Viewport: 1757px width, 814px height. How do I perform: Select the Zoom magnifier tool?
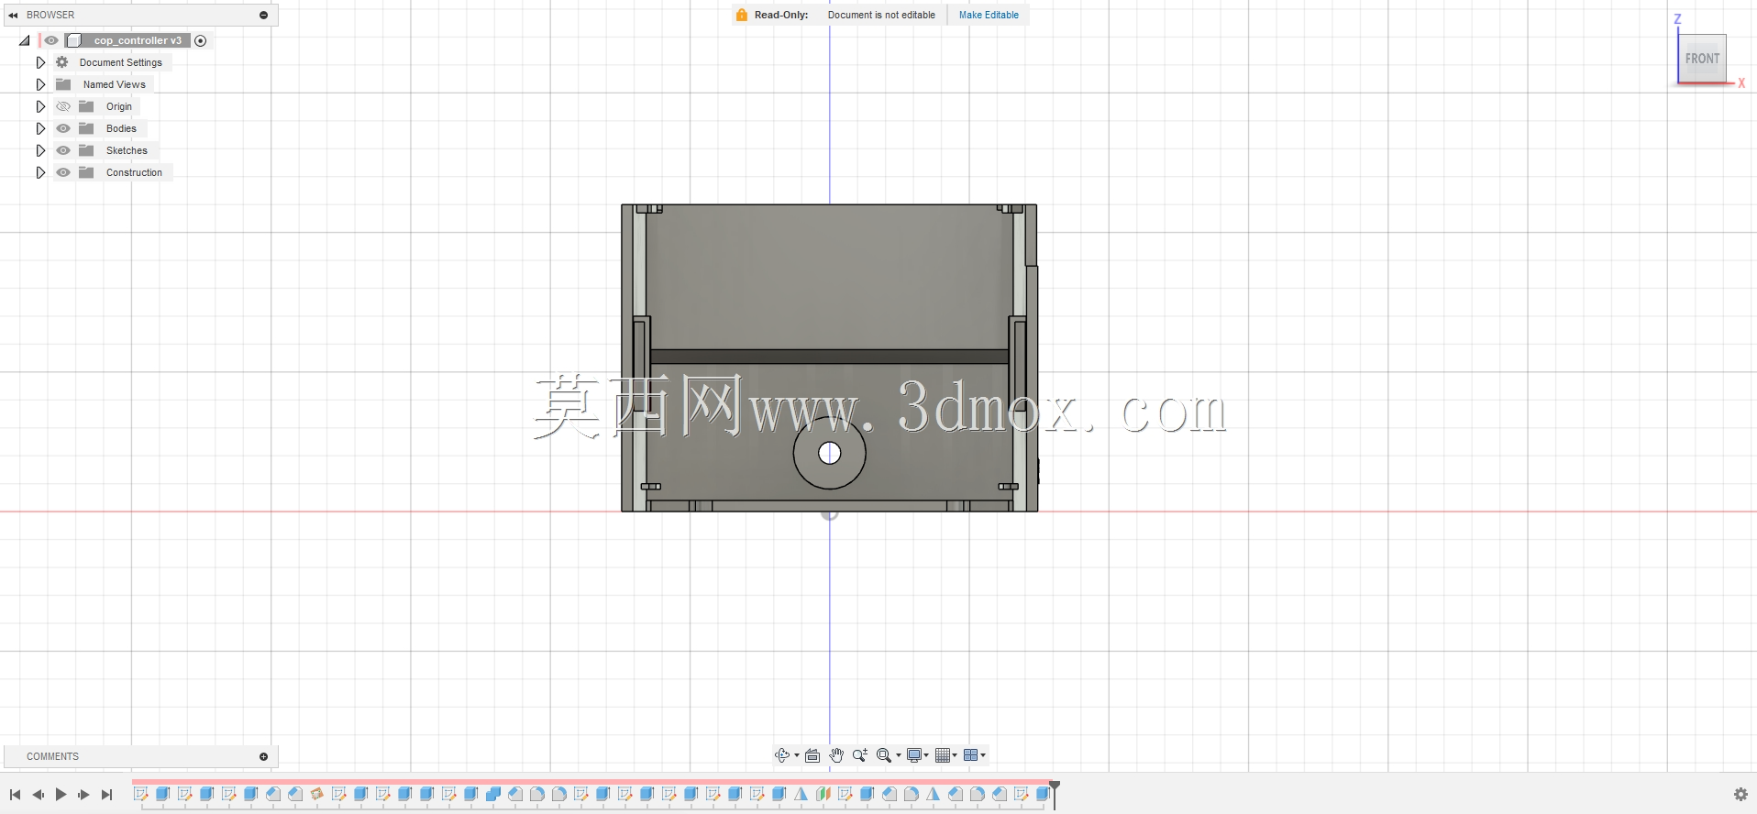[859, 755]
